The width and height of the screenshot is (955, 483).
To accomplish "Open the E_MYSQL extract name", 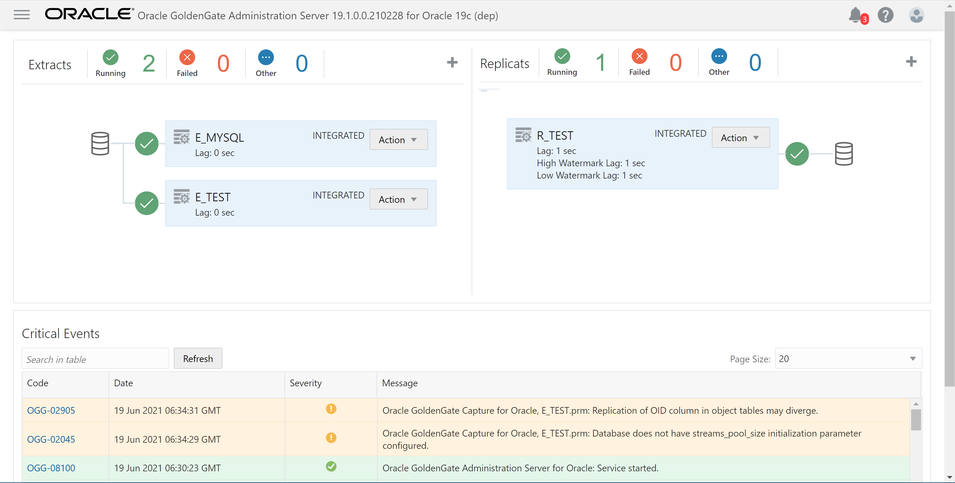I will click(219, 138).
